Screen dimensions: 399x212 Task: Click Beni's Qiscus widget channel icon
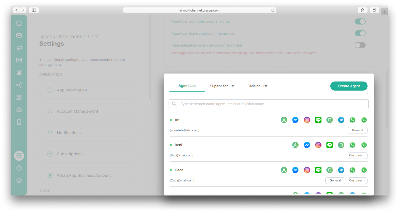pyautogui.click(x=341, y=145)
